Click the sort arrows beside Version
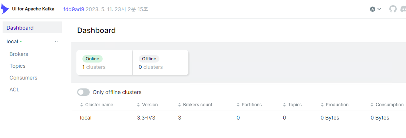The width and height of the screenshot is (406, 138). tap(138, 105)
